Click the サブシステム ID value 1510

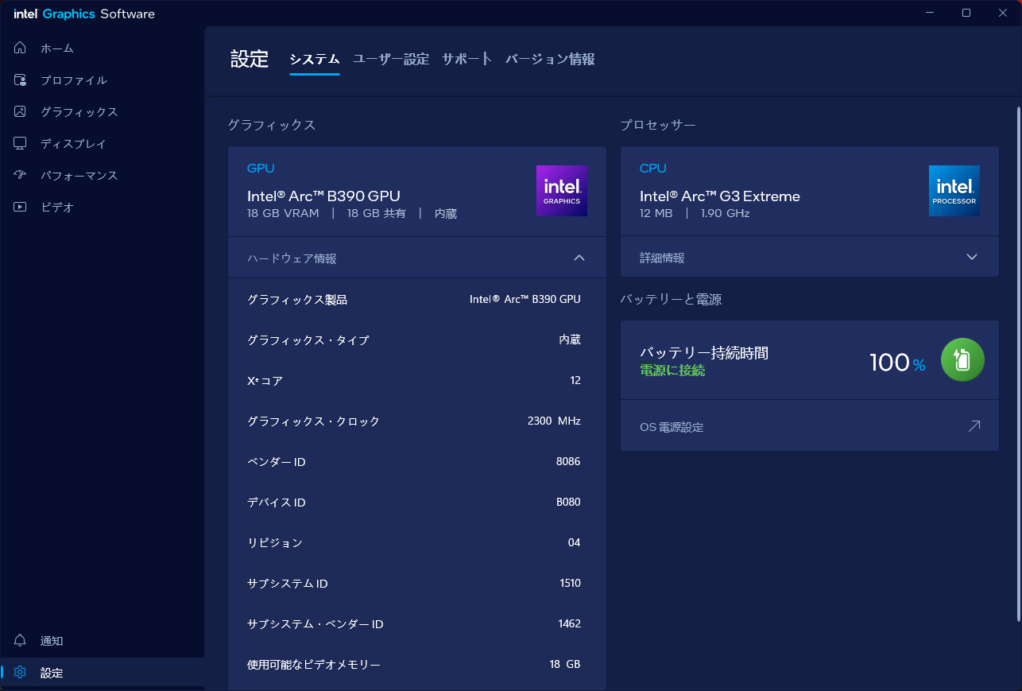point(570,584)
